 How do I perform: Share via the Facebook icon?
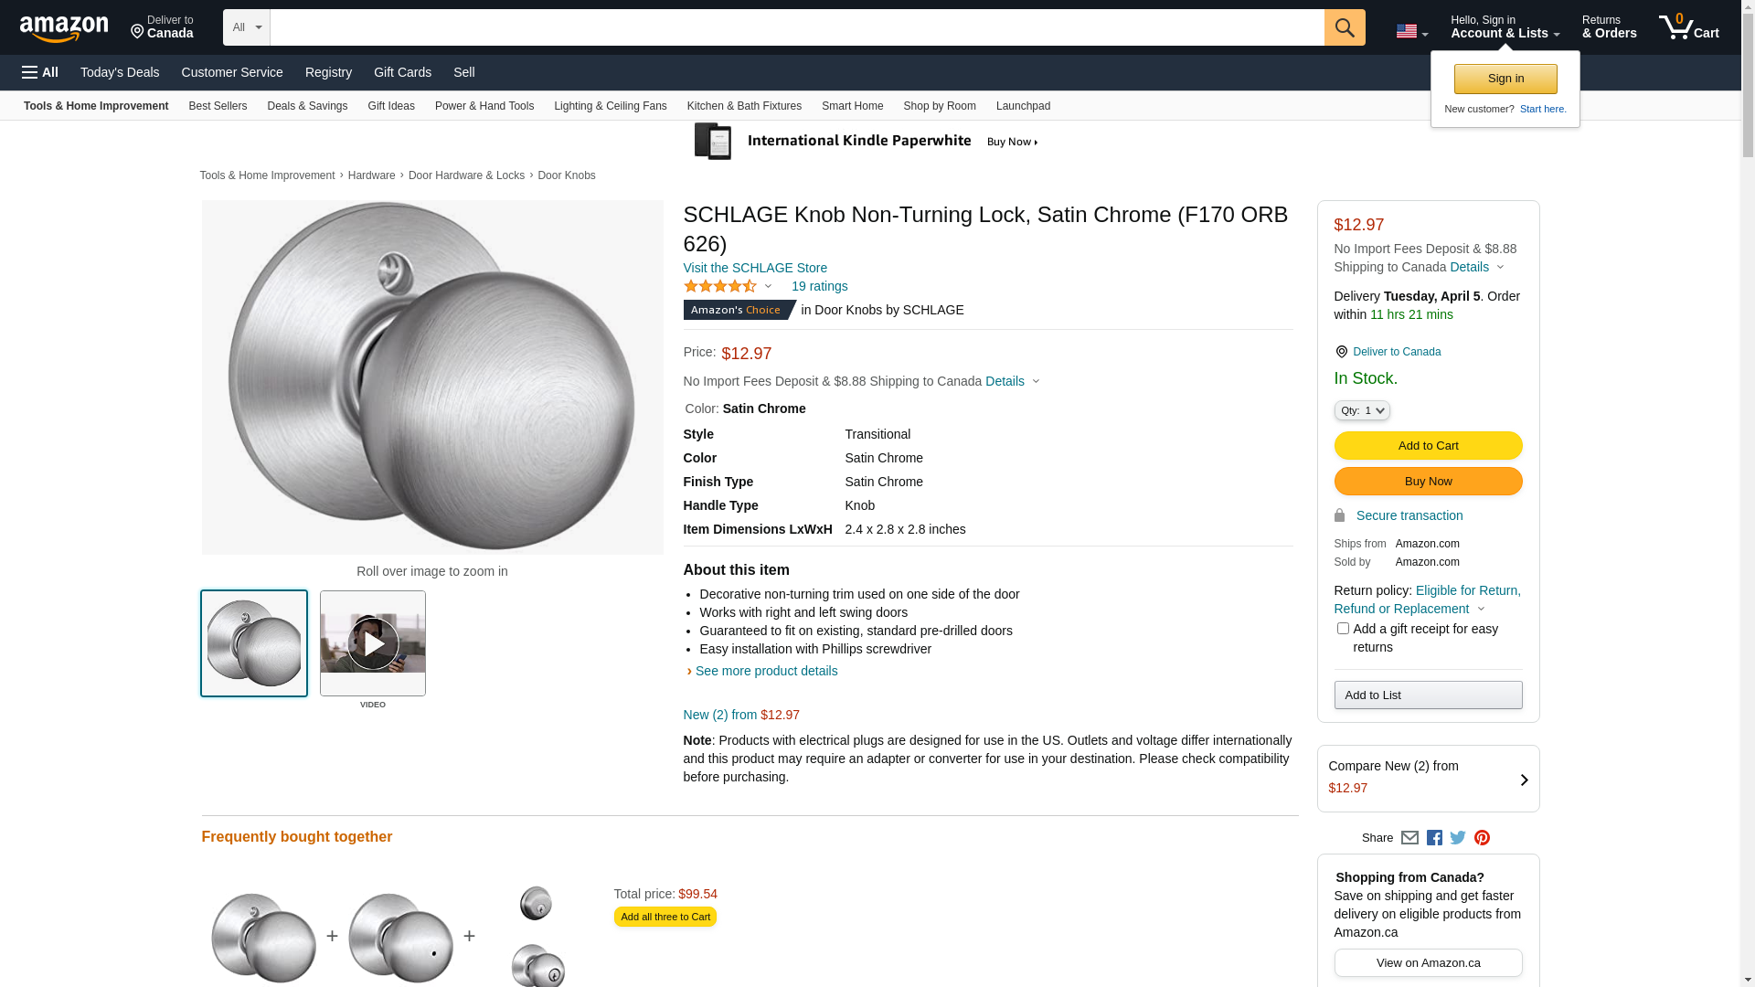[1434, 838]
